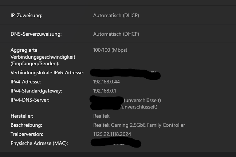This screenshot has width=236, height=157.
Task: Click the upper (unverschlüsselt) DNS server entry
Action: pos(142,100)
